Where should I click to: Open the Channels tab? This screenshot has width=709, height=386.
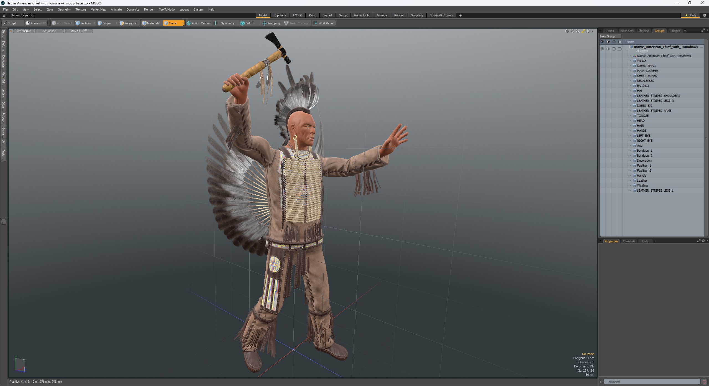(629, 241)
